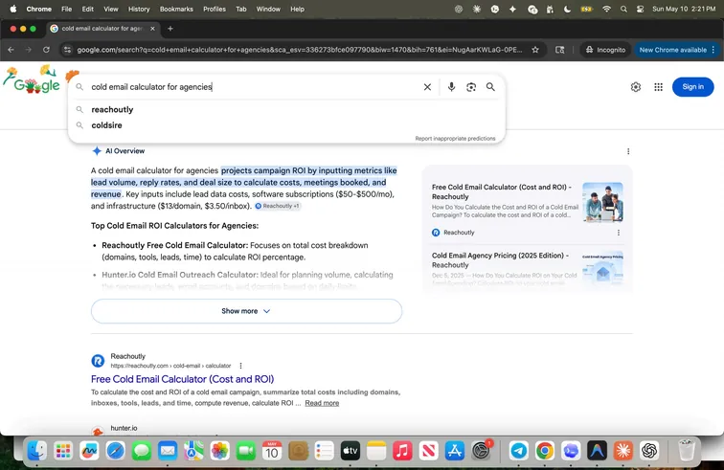Click the Sign in button
Image resolution: width=724 pixels, height=470 pixels.
click(692, 87)
